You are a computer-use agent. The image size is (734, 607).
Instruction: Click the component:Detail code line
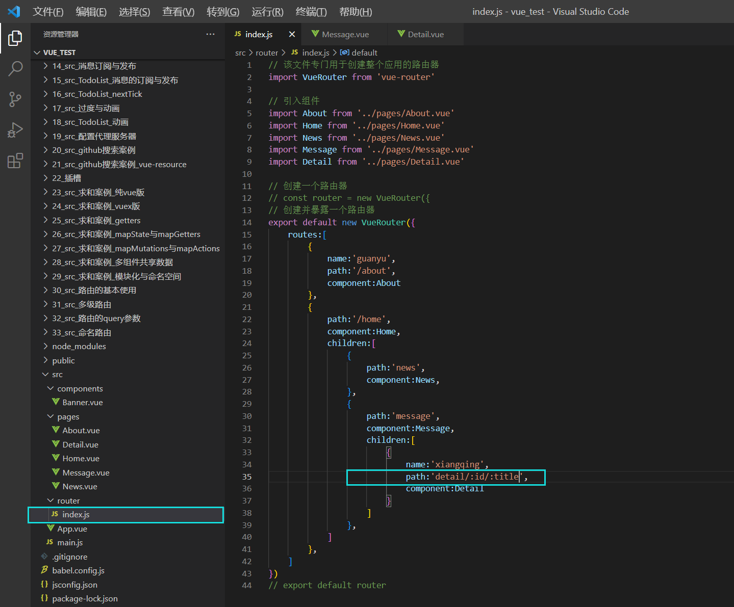(x=445, y=489)
